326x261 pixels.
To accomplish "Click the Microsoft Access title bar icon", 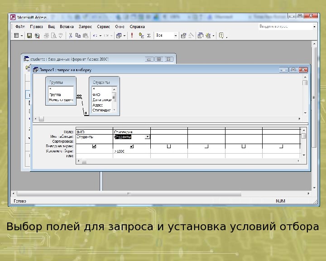I will 13,17.
